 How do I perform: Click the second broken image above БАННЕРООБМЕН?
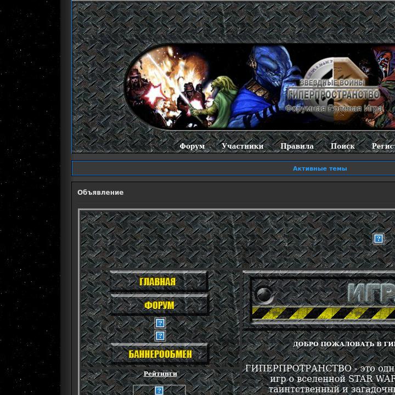click(x=160, y=336)
